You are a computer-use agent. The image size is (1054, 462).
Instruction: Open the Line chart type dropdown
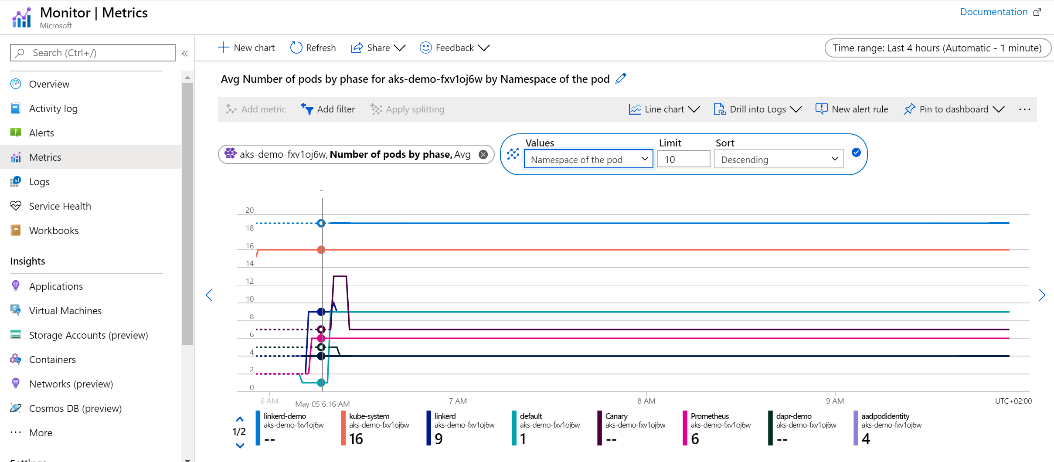click(x=664, y=109)
